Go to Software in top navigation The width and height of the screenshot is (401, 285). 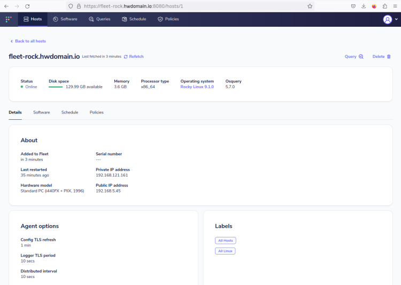[x=65, y=19]
